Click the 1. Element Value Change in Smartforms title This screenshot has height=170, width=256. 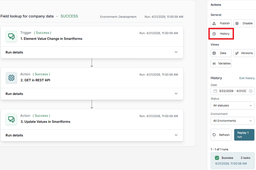coord(51,39)
